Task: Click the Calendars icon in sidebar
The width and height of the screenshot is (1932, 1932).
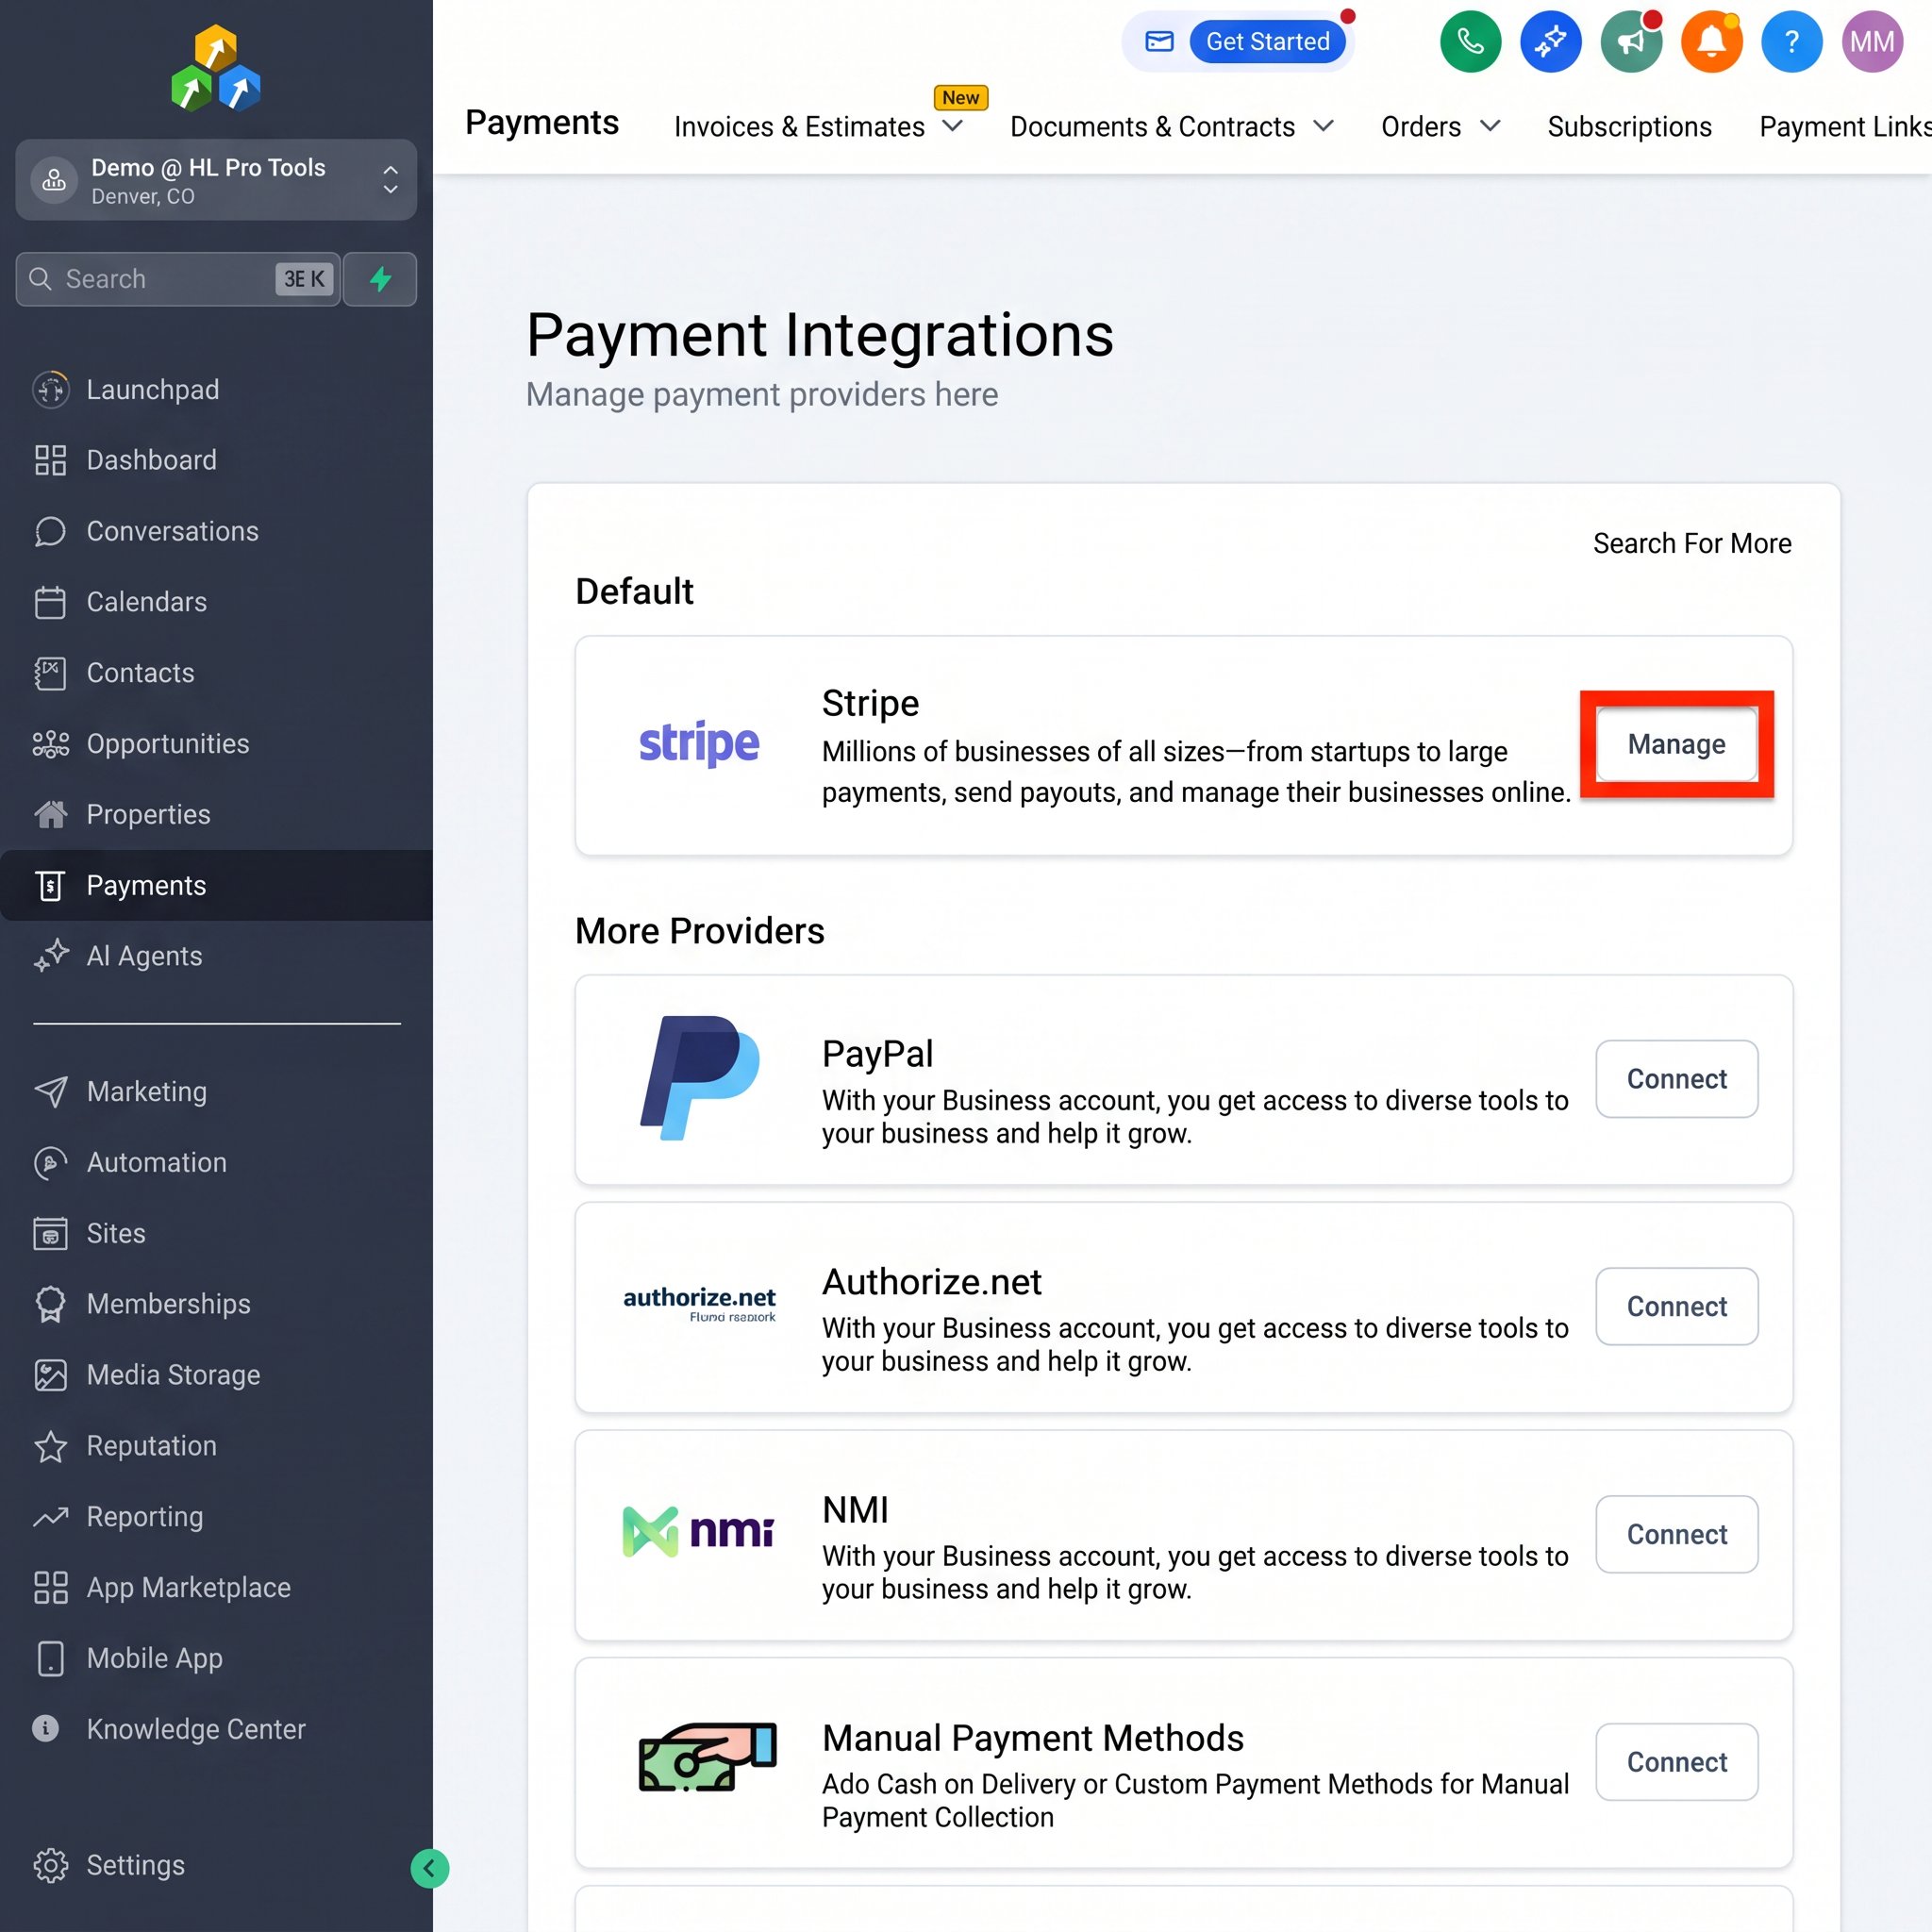Action: coord(50,602)
